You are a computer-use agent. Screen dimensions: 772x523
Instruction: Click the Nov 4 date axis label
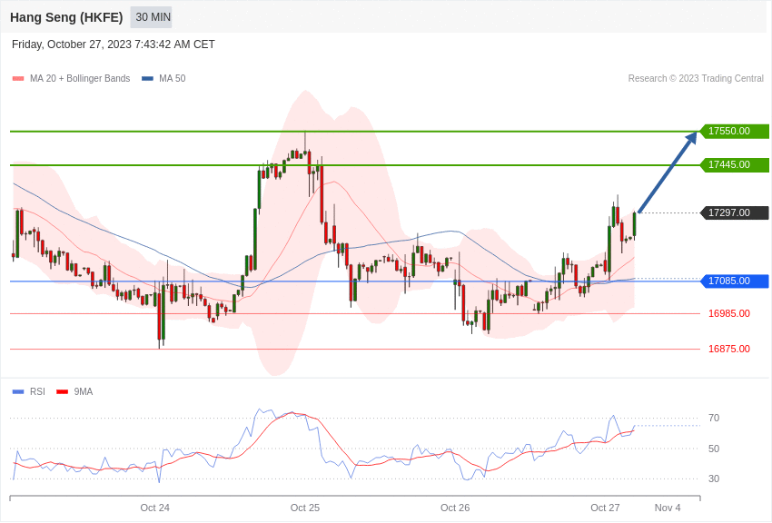pos(668,508)
